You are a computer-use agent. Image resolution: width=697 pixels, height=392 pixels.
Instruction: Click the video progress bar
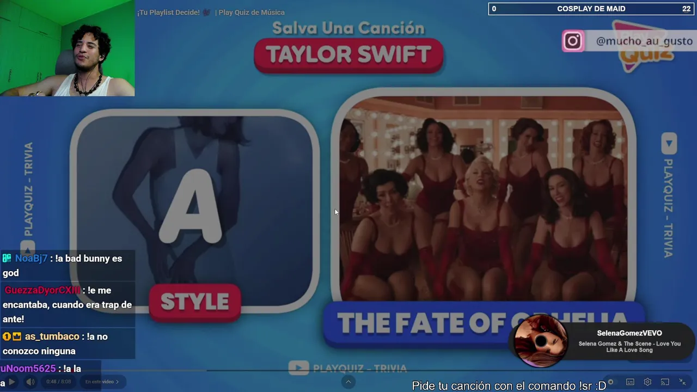click(x=348, y=371)
